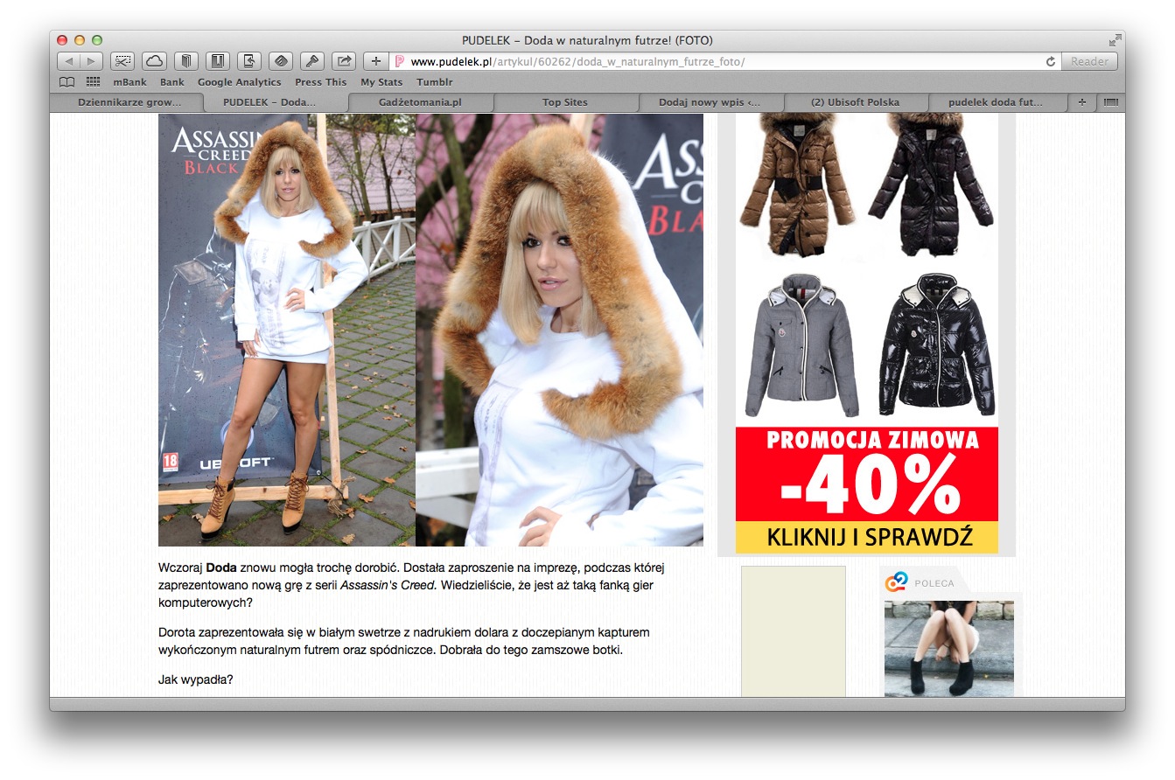Click the Promocja Zimowa -40% ad banner
The image size is (1175, 780).
pos(866,490)
